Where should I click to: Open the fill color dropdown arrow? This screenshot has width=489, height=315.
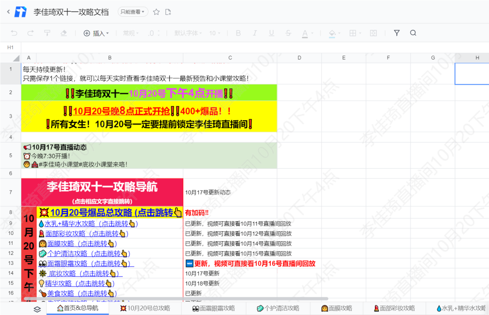pos(339,33)
